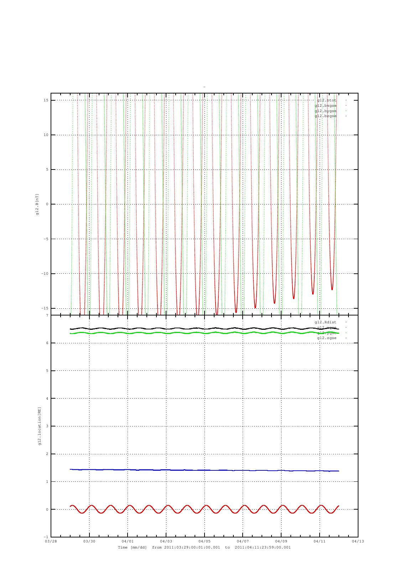Select the 3 tick on the location axis

(47, 426)
